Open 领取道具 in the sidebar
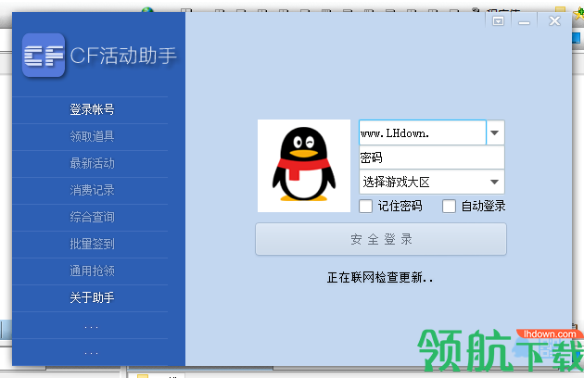This screenshot has width=584, height=378. coord(92,136)
